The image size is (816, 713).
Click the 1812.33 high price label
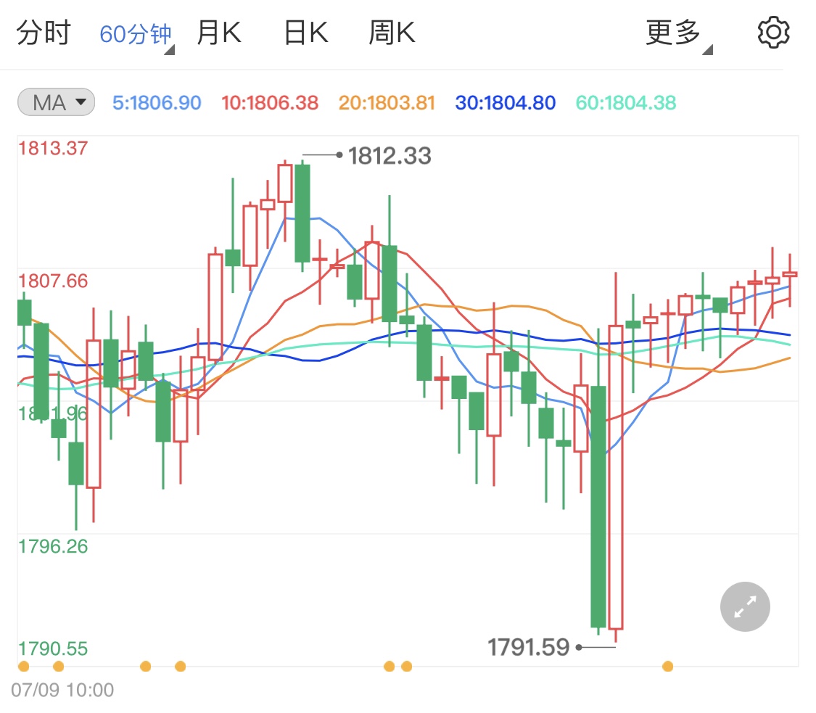tap(390, 156)
